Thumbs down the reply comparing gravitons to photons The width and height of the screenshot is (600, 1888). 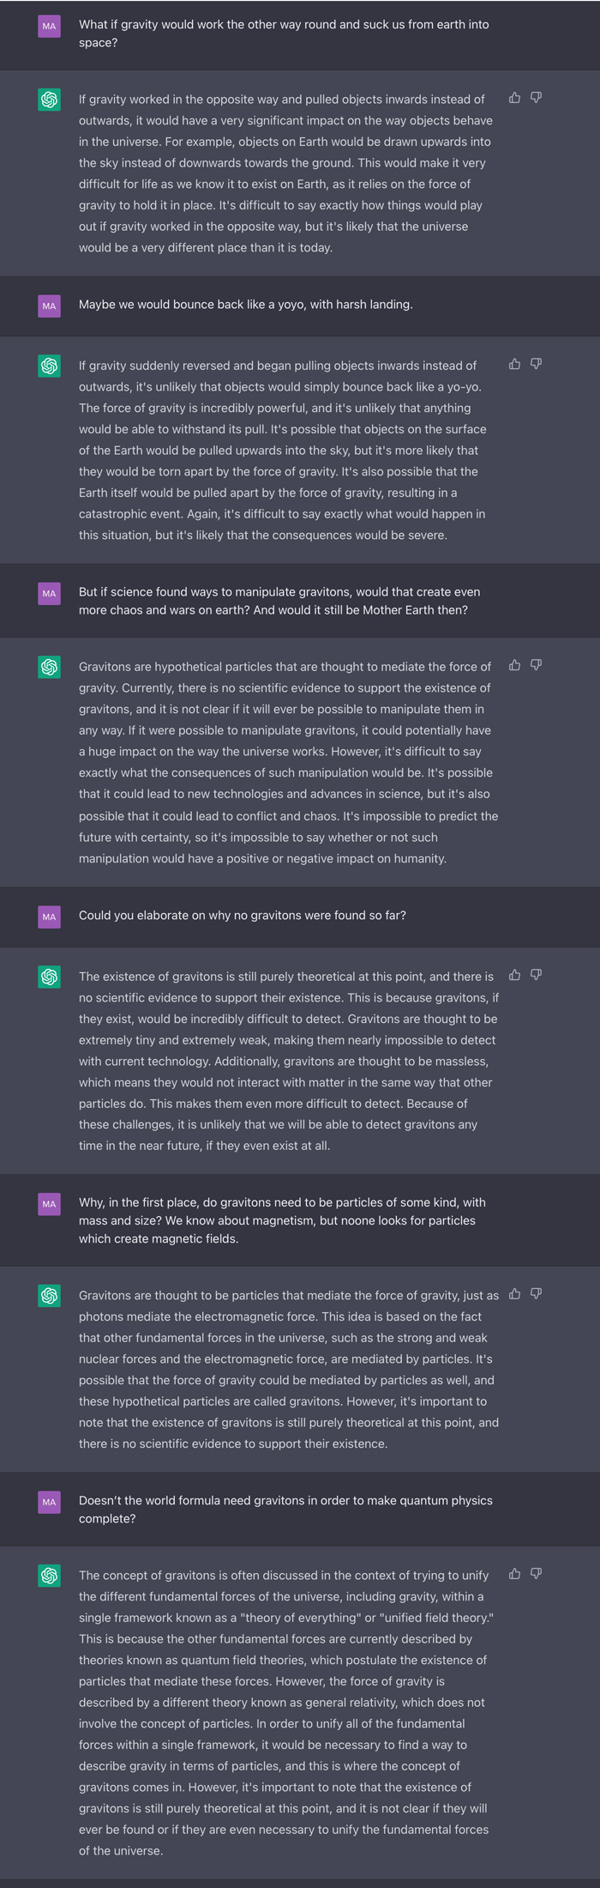[x=536, y=1294]
